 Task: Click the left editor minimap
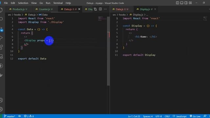(102, 19)
